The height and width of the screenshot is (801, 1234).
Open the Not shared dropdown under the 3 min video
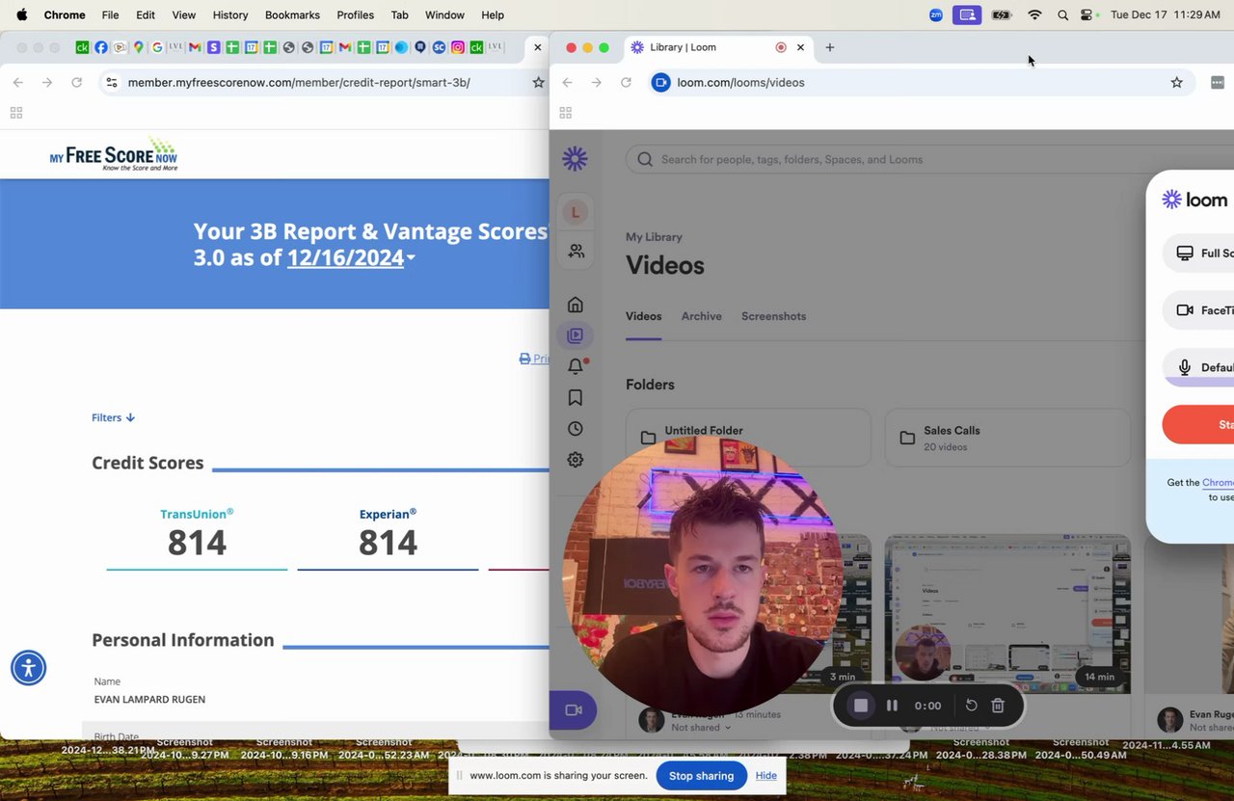(x=701, y=728)
